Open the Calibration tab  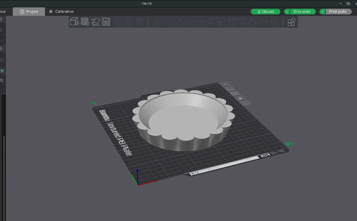pos(61,11)
